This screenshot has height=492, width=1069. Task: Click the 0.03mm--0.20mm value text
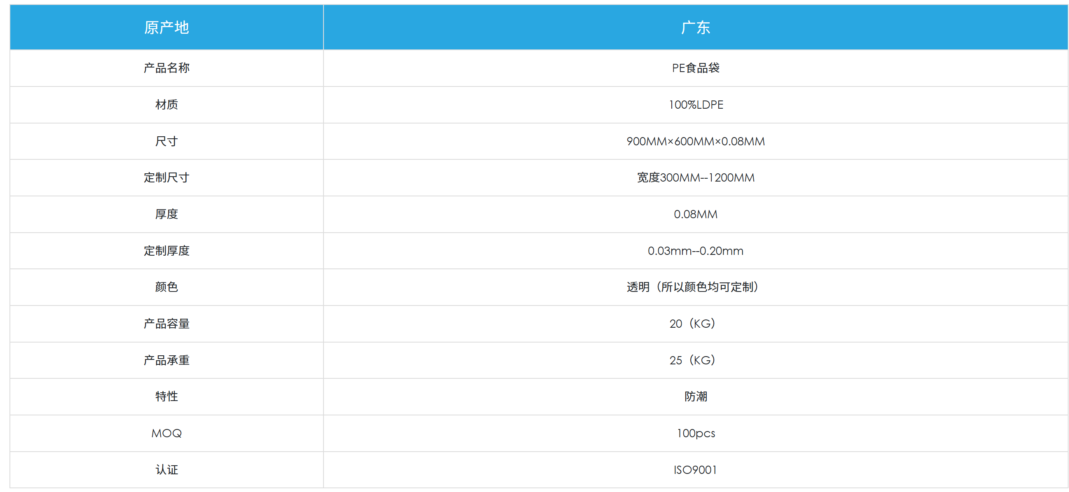tap(696, 251)
